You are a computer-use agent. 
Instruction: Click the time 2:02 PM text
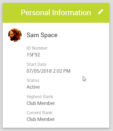coord(61,71)
